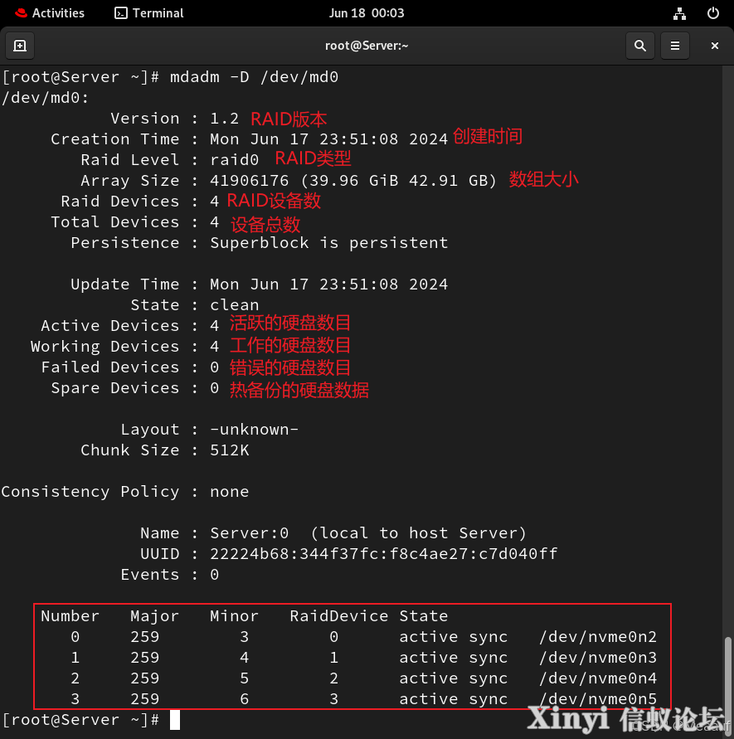Open the terminal hamburger menu
Screen dimensions: 734x739
(x=675, y=46)
